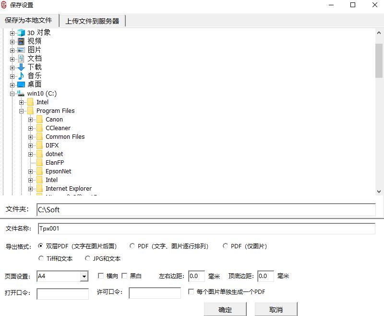Open the A4 page size dropdown
384x316 pixels.
pyautogui.click(x=84, y=276)
